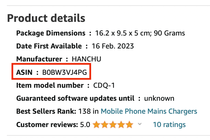Screen dimensions: 210x140
Task: Click the unknown software updates value
Action: click(159, 98)
